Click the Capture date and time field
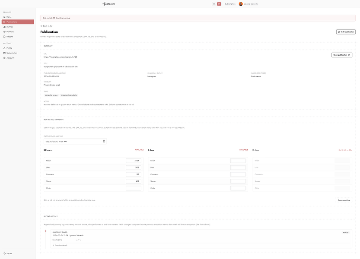 coord(75,141)
